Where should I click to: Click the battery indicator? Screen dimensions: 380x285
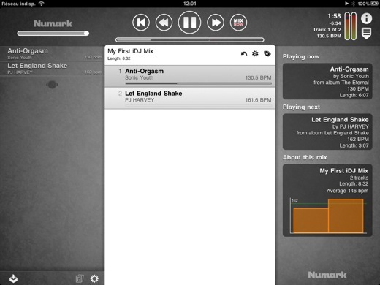pyautogui.click(x=375, y=4)
